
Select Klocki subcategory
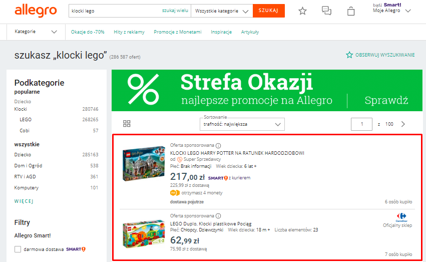coord(21,109)
